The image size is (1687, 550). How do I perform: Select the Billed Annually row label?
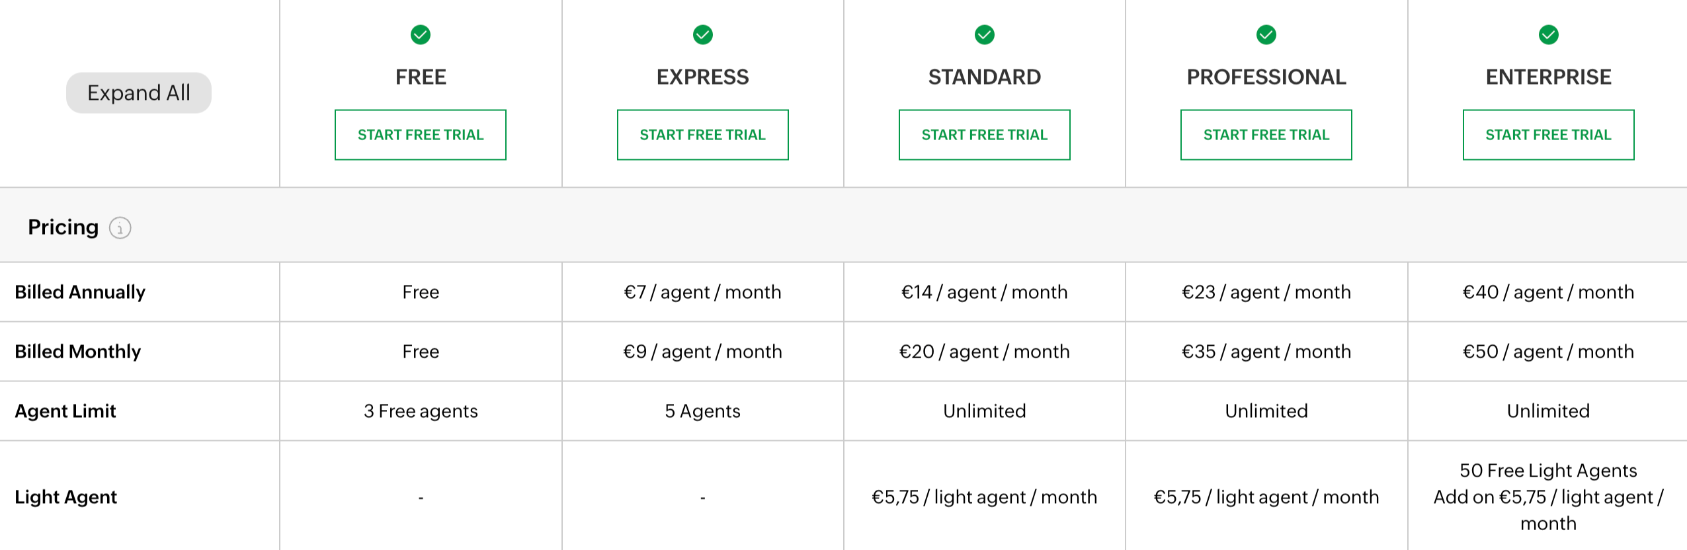[80, 292]
